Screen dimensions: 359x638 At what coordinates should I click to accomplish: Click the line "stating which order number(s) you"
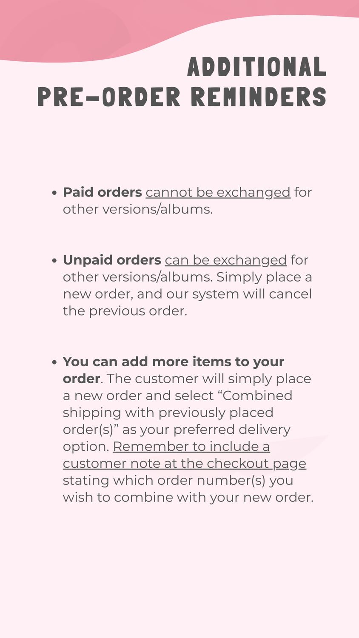(178, 481)
